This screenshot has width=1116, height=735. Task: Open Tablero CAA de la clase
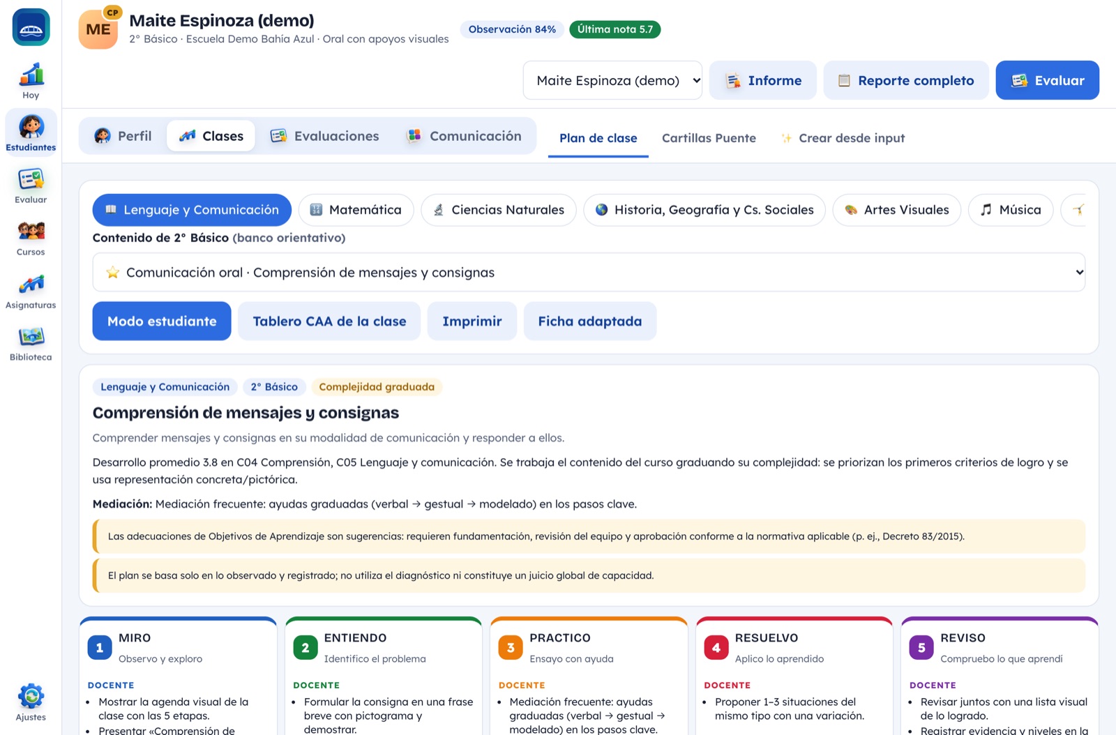(329, 321)
